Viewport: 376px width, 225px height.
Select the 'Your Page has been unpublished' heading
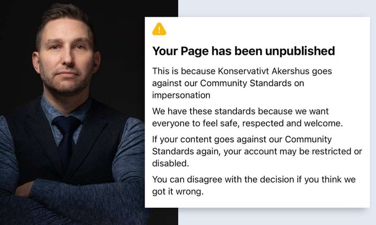point(244,51)
